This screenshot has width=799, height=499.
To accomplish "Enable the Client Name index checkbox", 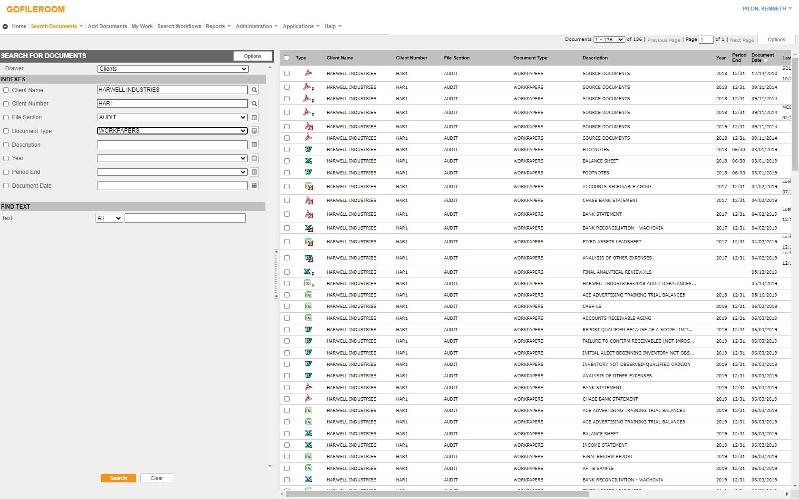I will tap(6, 90).
